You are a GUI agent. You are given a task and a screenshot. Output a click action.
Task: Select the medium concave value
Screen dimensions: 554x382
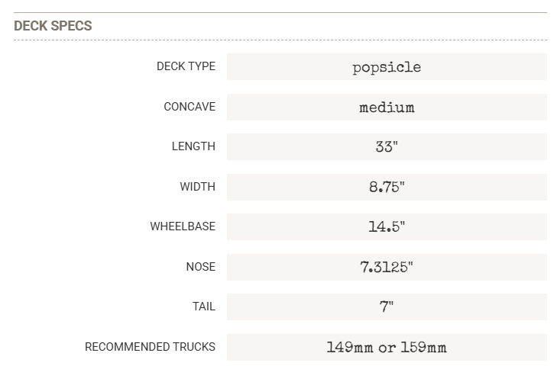387,108
